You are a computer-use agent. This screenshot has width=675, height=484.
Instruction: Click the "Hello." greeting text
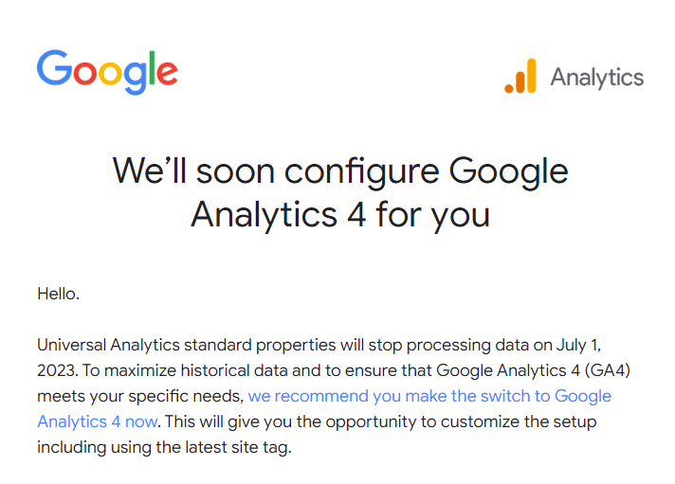pos(59,294)
